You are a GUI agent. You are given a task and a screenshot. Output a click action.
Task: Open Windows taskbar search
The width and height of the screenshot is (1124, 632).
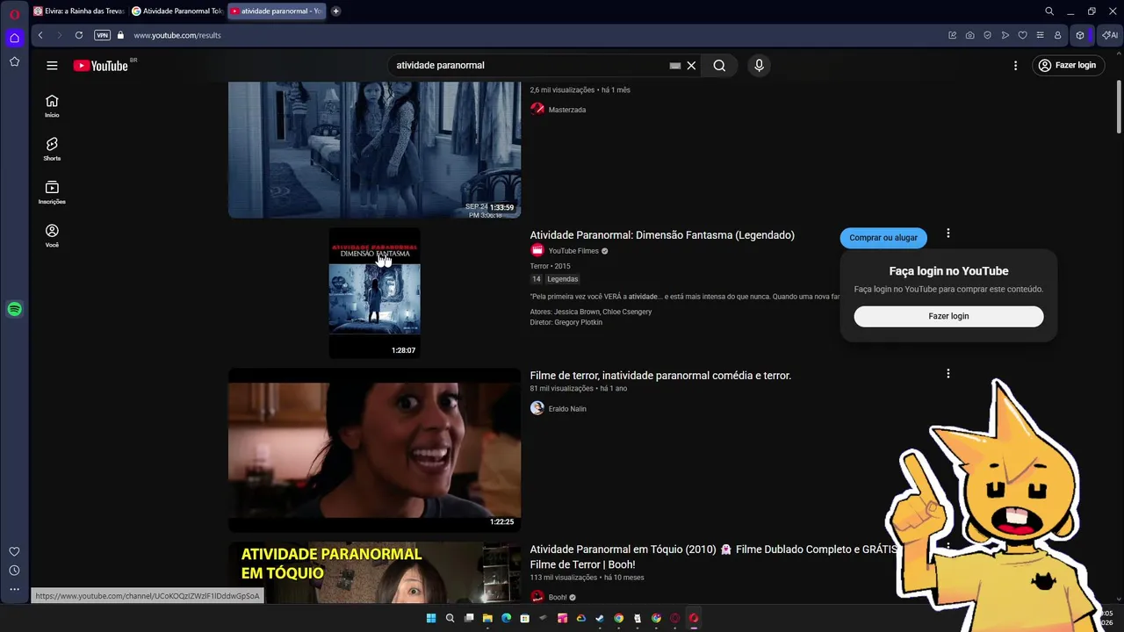[x=450, y=618]
